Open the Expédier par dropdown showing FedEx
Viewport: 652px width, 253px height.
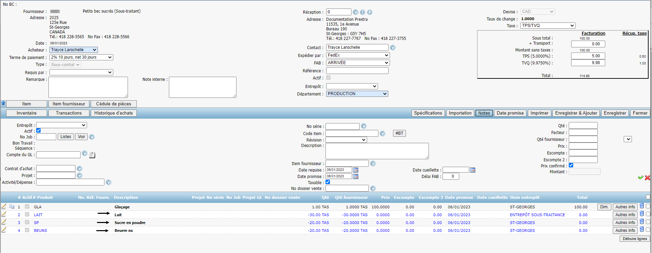pos(358,55)
